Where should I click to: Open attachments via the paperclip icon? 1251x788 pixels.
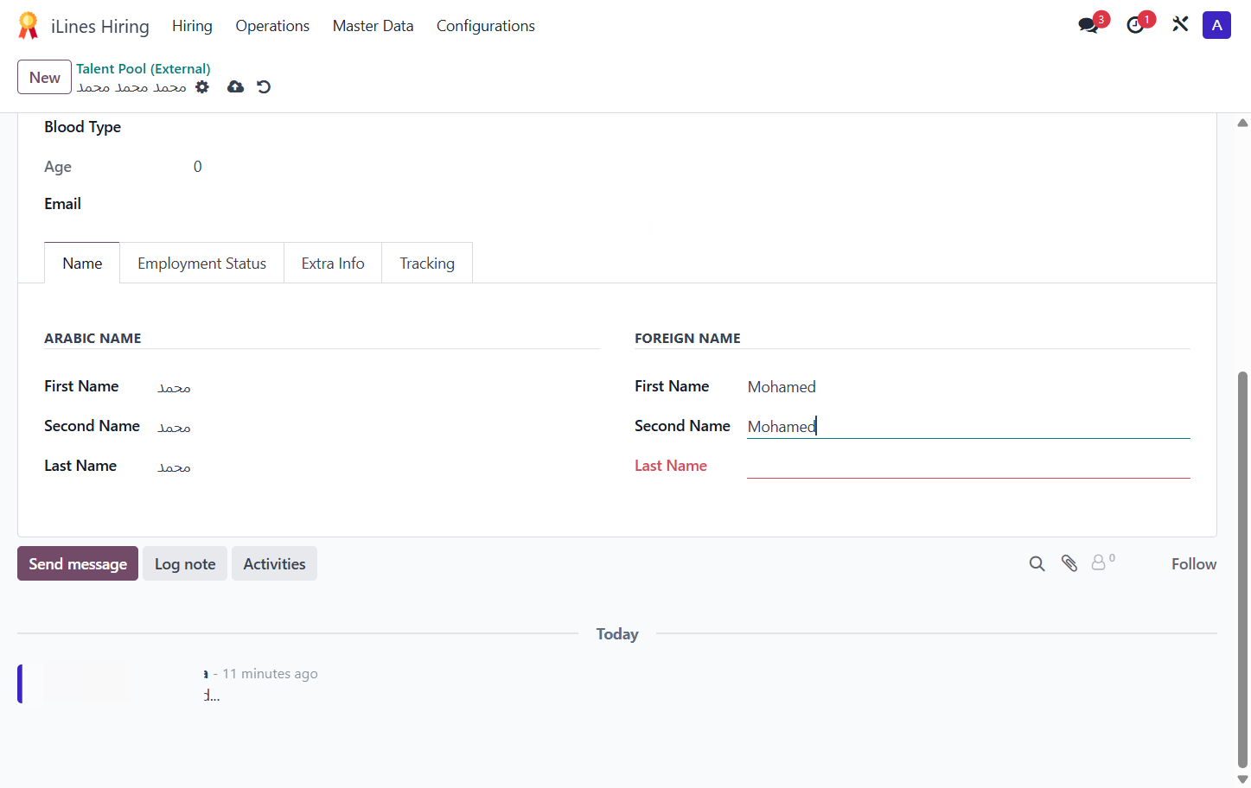(1069, 563)
